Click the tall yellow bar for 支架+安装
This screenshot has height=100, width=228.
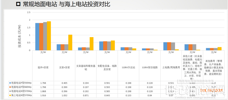point(70,42)
